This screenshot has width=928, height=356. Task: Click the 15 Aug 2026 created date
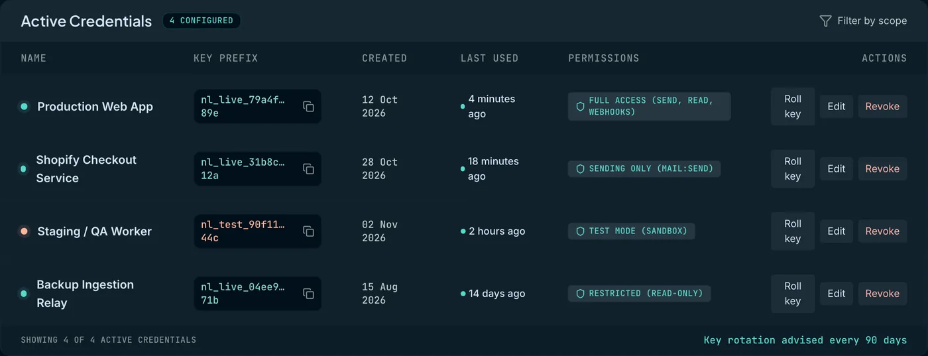click(x=380, y=294)
